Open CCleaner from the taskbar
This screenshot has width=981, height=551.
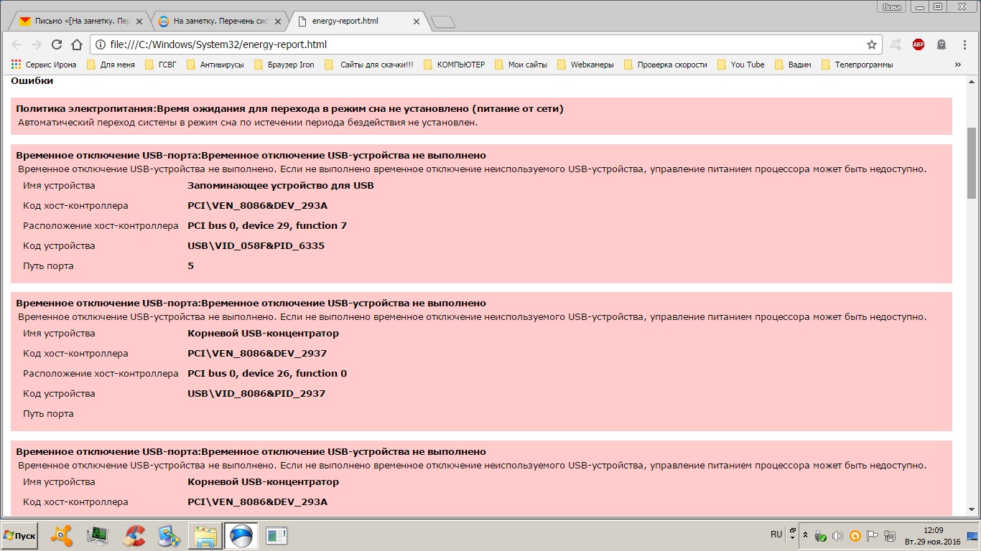pos(134,535)
